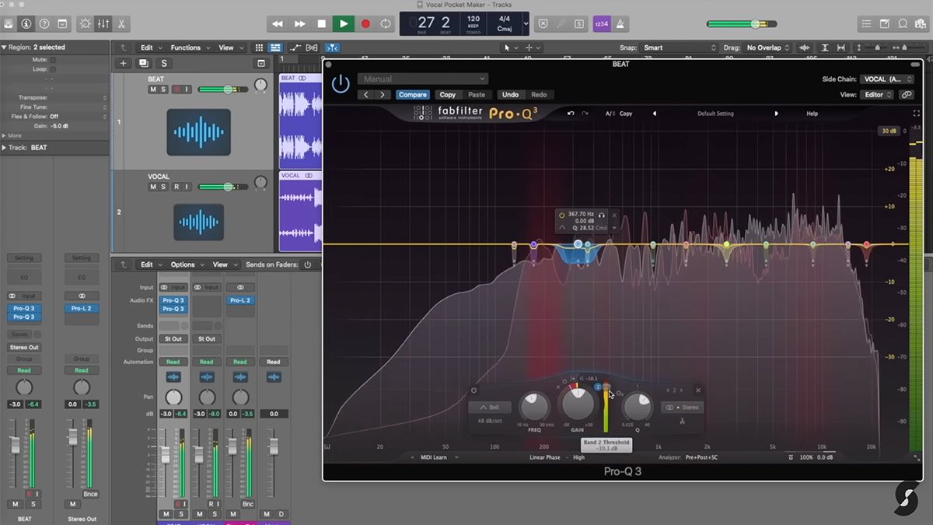Stop playback with the Stop button

(321, 24)
